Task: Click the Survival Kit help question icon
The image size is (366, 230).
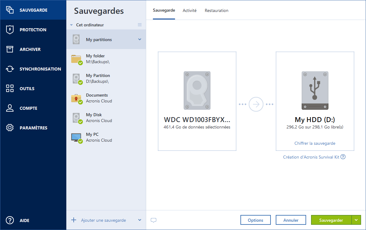Action: pyautogui.click(x=343, y=157)
